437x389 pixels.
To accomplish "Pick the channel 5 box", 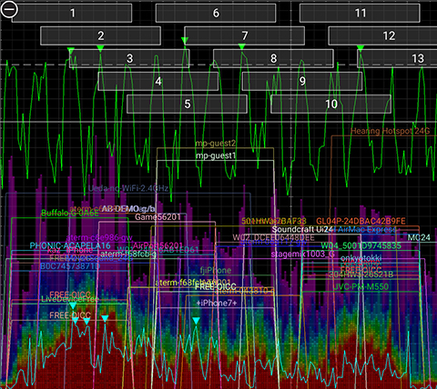I will point(187,104).
